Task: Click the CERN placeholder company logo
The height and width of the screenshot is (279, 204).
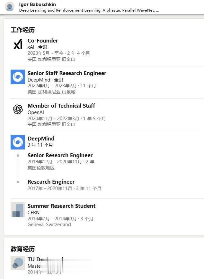Action: 18,210
